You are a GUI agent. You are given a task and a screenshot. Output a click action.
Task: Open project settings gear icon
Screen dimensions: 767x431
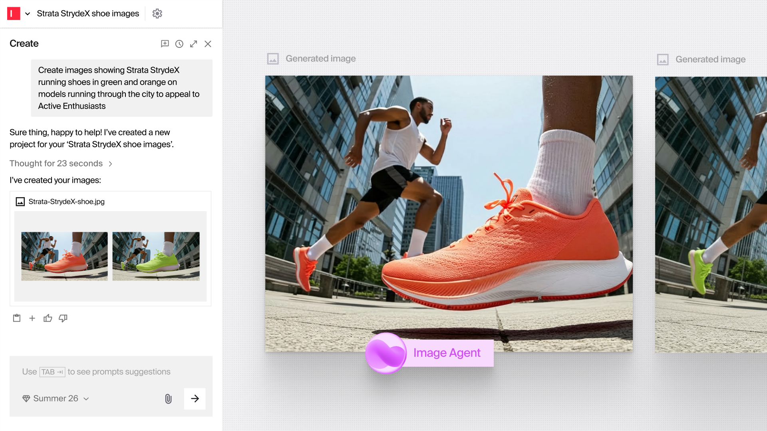coord(157,14)
